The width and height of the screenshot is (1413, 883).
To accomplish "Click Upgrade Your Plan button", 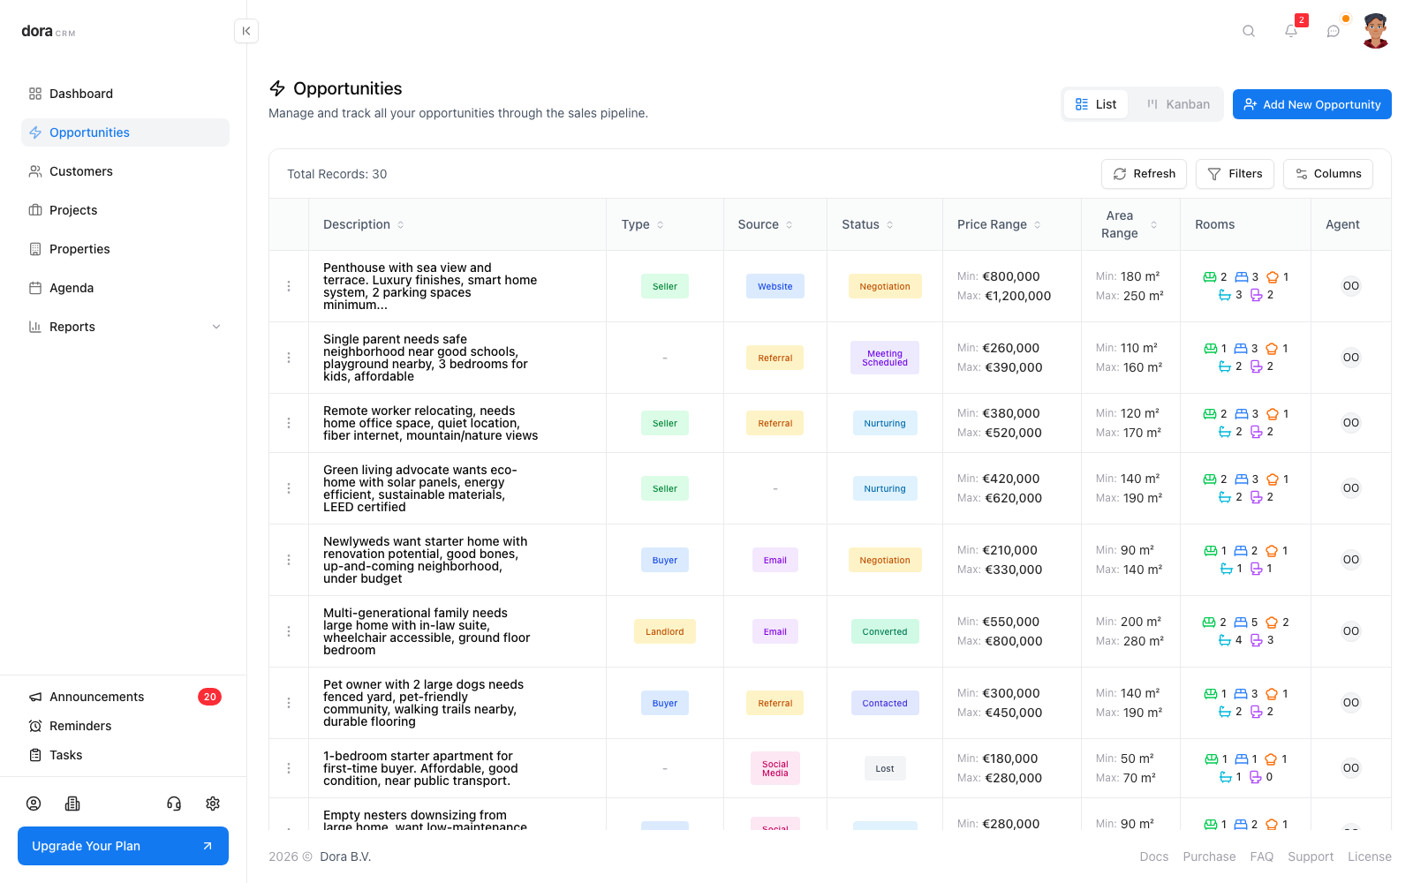I will pyautogui.click(x=123, y=846).
